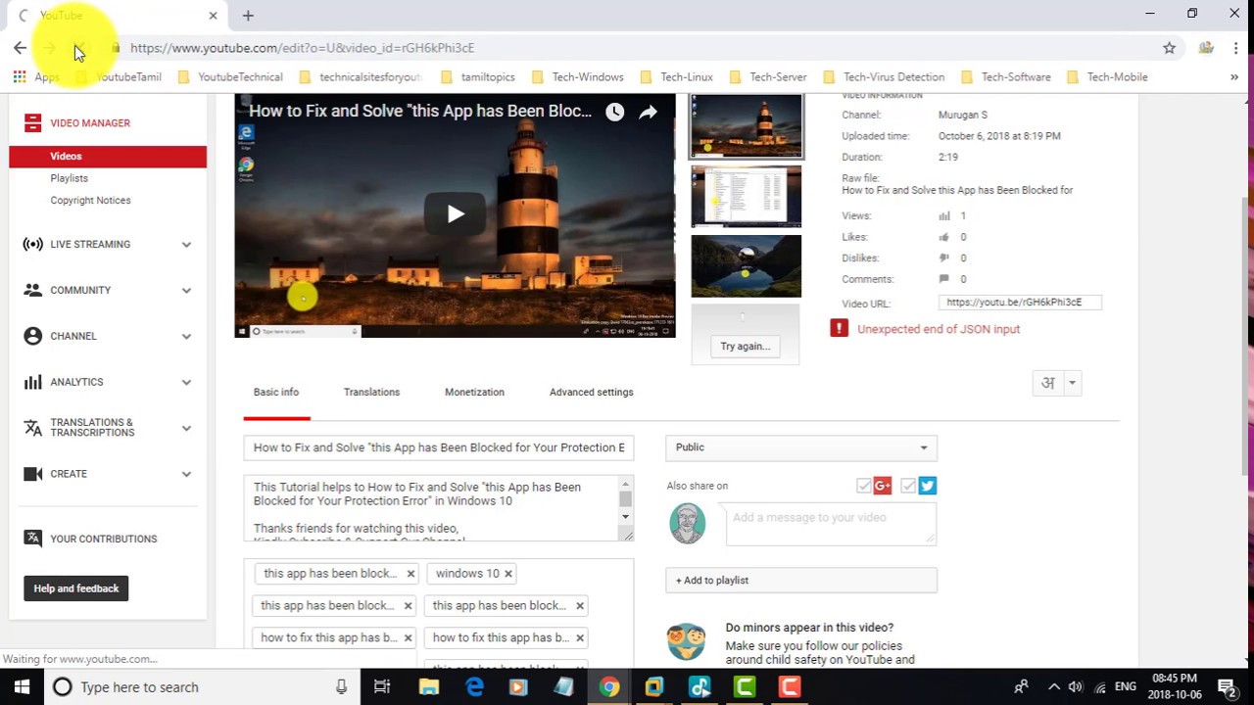Click Add a message to your video field
This screenshot has height=705, width=1254.
[831, 524]
